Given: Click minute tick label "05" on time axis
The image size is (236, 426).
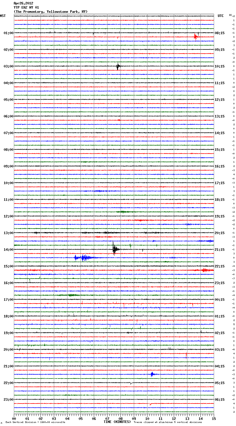Looking at the screenshot, I should (x=81, y=419).
